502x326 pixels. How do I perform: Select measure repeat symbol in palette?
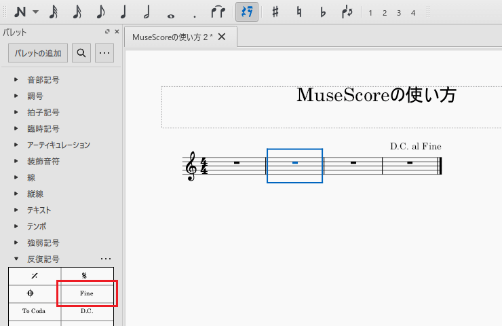coord(35,276)
